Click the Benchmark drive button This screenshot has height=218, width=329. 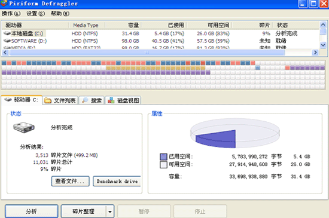point(117,181)
